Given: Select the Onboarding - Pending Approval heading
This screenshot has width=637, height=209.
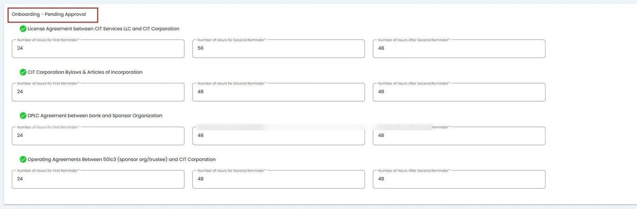Looking at the screenshot, I should point(49,15).
